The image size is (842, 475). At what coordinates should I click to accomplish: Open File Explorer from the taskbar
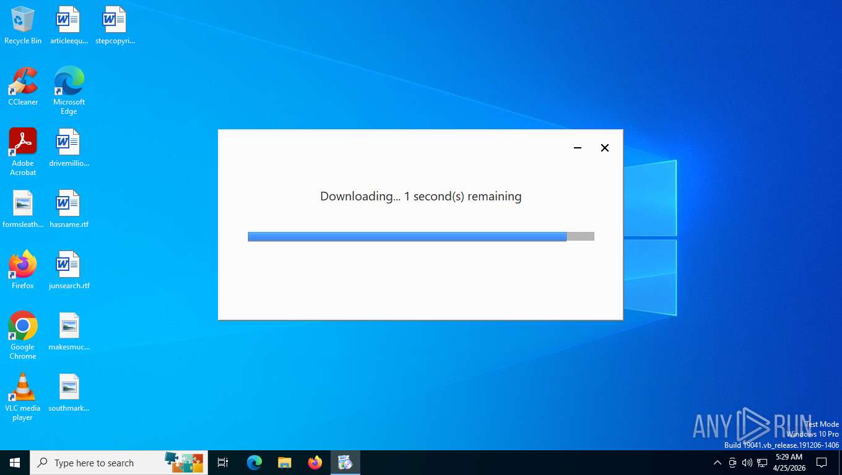[x=284, y=463]
